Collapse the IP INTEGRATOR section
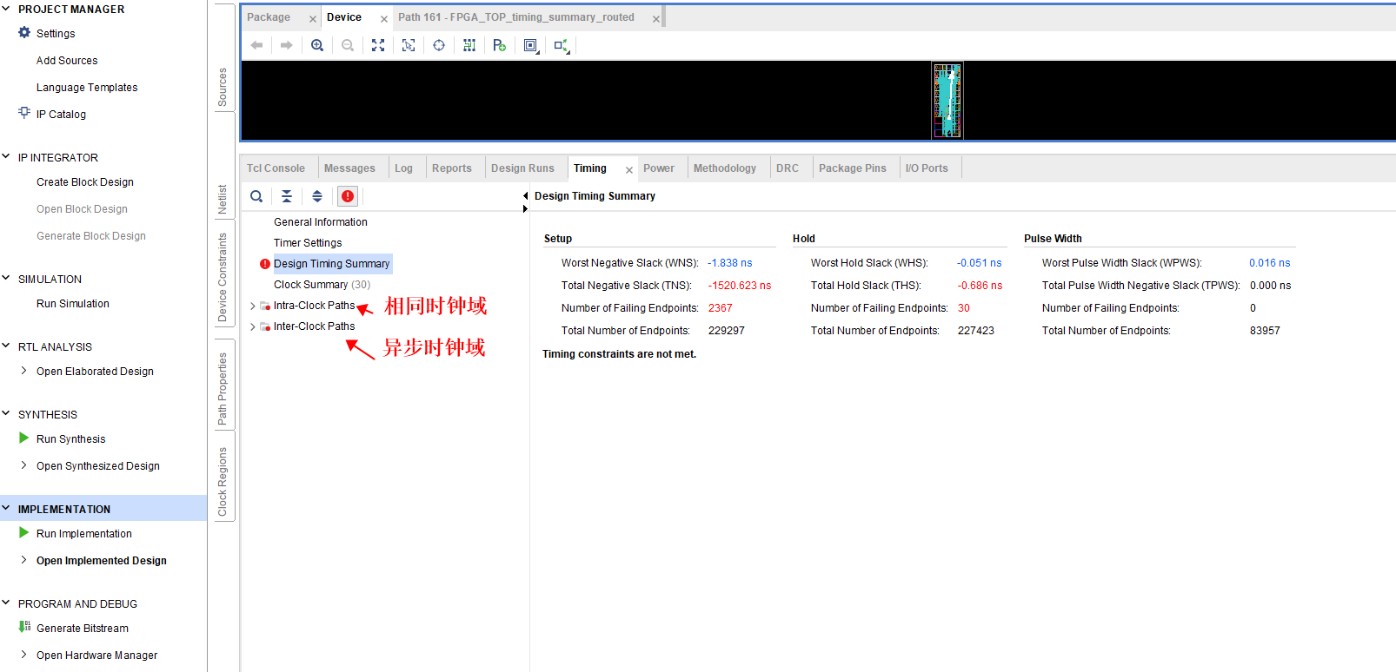This screenshot has width=1396, height=672. click(6, 157)
